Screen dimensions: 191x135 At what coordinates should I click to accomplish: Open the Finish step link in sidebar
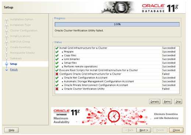click(14, 70)
